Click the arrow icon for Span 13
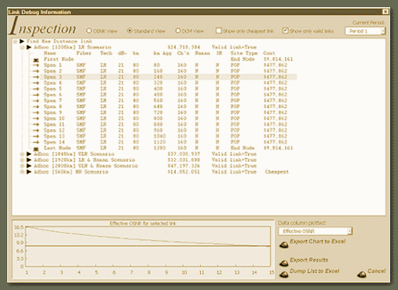 36,136
